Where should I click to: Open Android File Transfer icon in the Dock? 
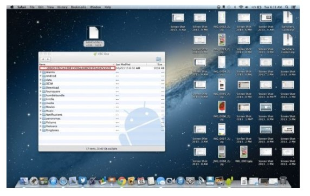[x=229, y=181]
